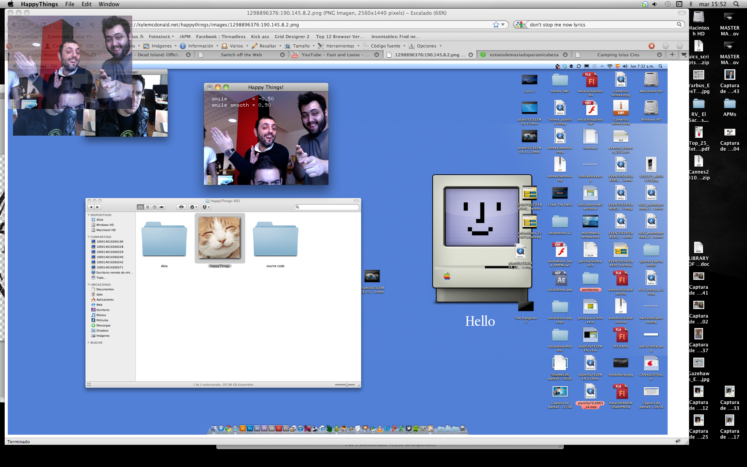Open the Opciones dropdown menu

click(427, 46)
